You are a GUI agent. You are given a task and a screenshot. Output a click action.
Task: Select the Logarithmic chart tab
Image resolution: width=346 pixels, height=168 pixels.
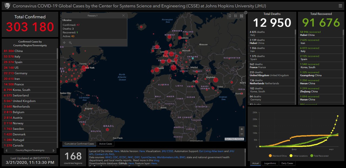tap(270, 163)
